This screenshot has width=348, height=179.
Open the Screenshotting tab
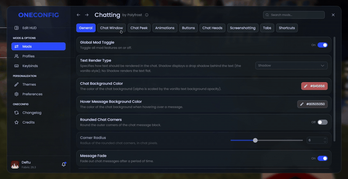pyautogui.click(x=243, y=28)
